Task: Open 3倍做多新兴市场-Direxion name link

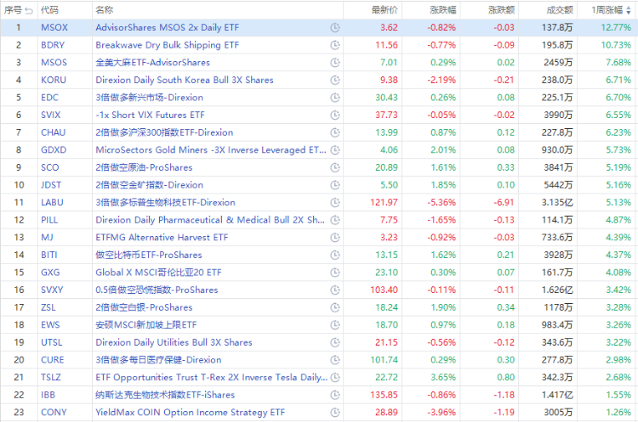Action: click(150, 98)
